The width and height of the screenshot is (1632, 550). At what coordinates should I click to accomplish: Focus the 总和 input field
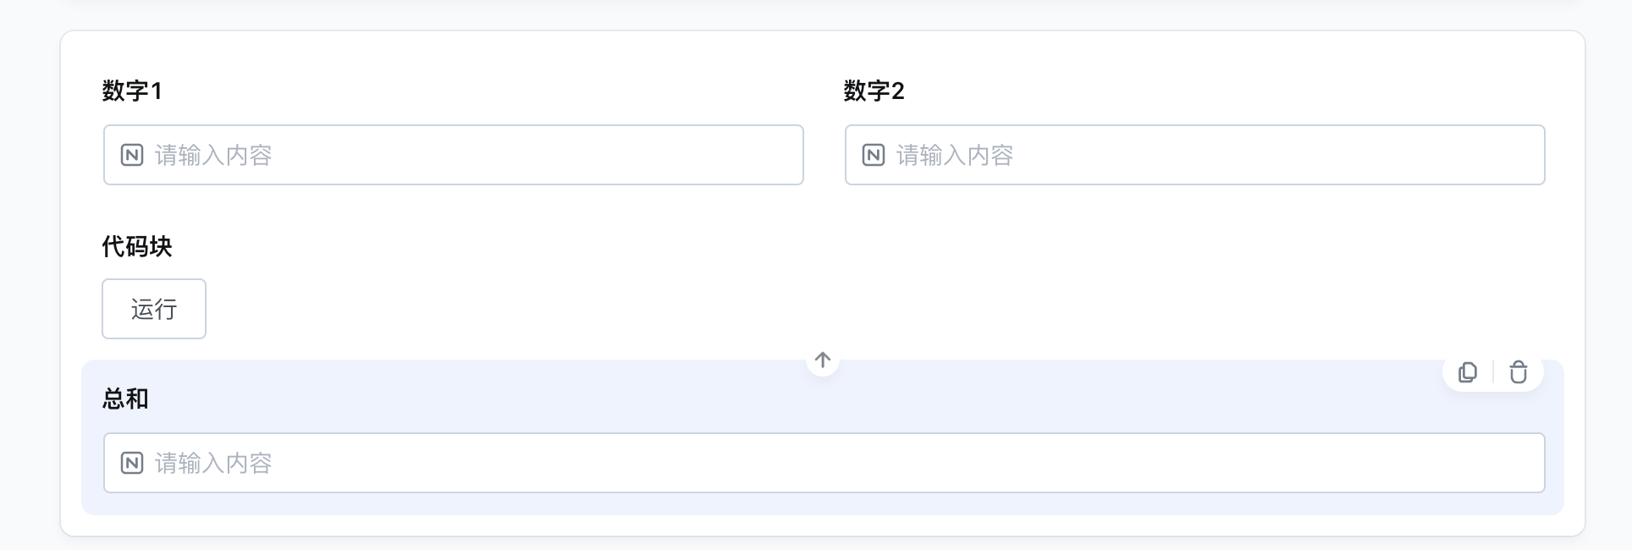677,463
